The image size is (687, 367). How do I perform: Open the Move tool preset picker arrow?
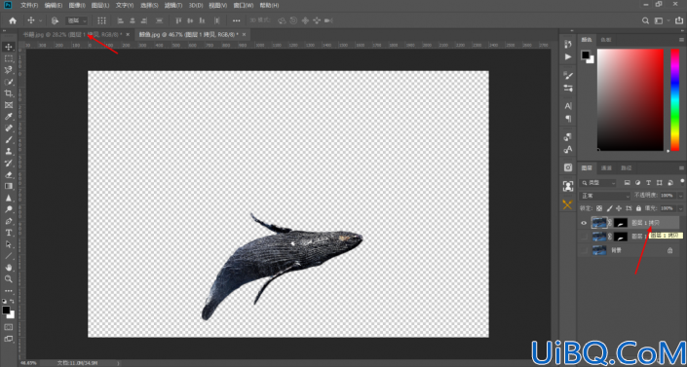coord(41,20)
